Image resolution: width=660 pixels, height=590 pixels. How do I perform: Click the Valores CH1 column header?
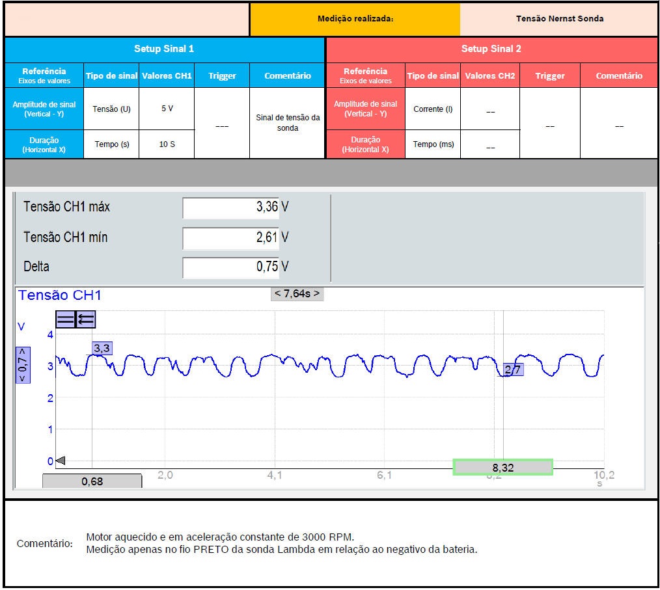tap(167, 76)
